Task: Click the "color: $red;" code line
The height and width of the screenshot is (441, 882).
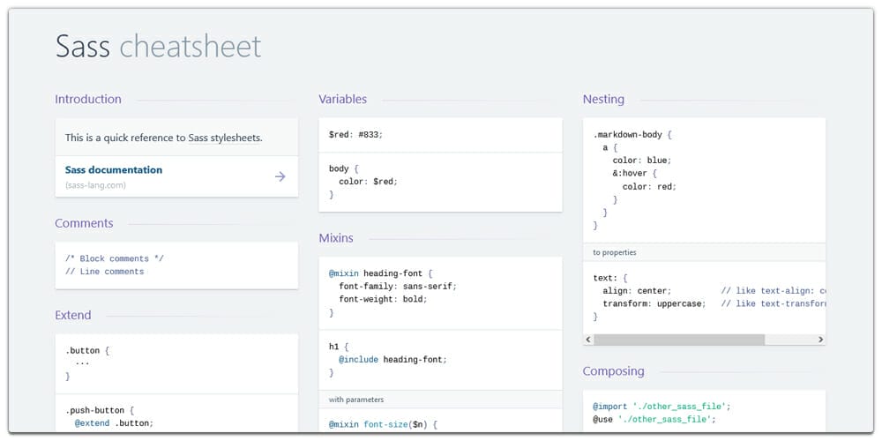Action: pos(368,182)
